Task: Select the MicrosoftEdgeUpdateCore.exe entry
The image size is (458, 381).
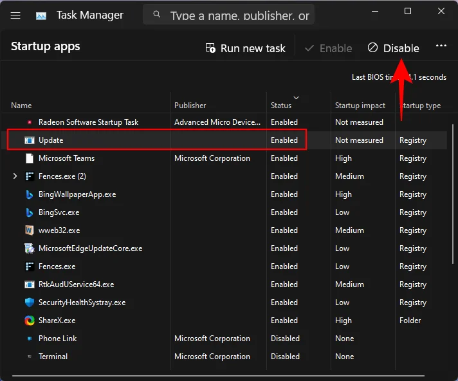Action: pos(224,248)
